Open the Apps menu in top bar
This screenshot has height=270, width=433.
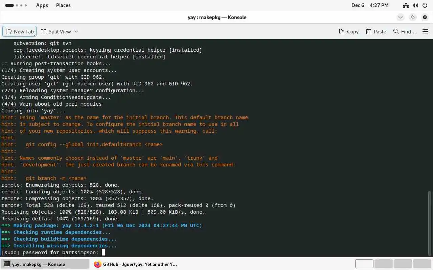(x=42, y=5)
